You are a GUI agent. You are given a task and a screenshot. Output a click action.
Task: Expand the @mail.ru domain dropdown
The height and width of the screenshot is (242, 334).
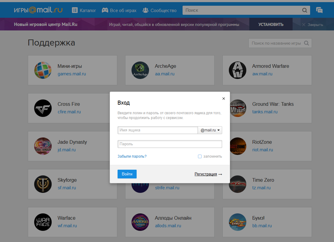210,130
